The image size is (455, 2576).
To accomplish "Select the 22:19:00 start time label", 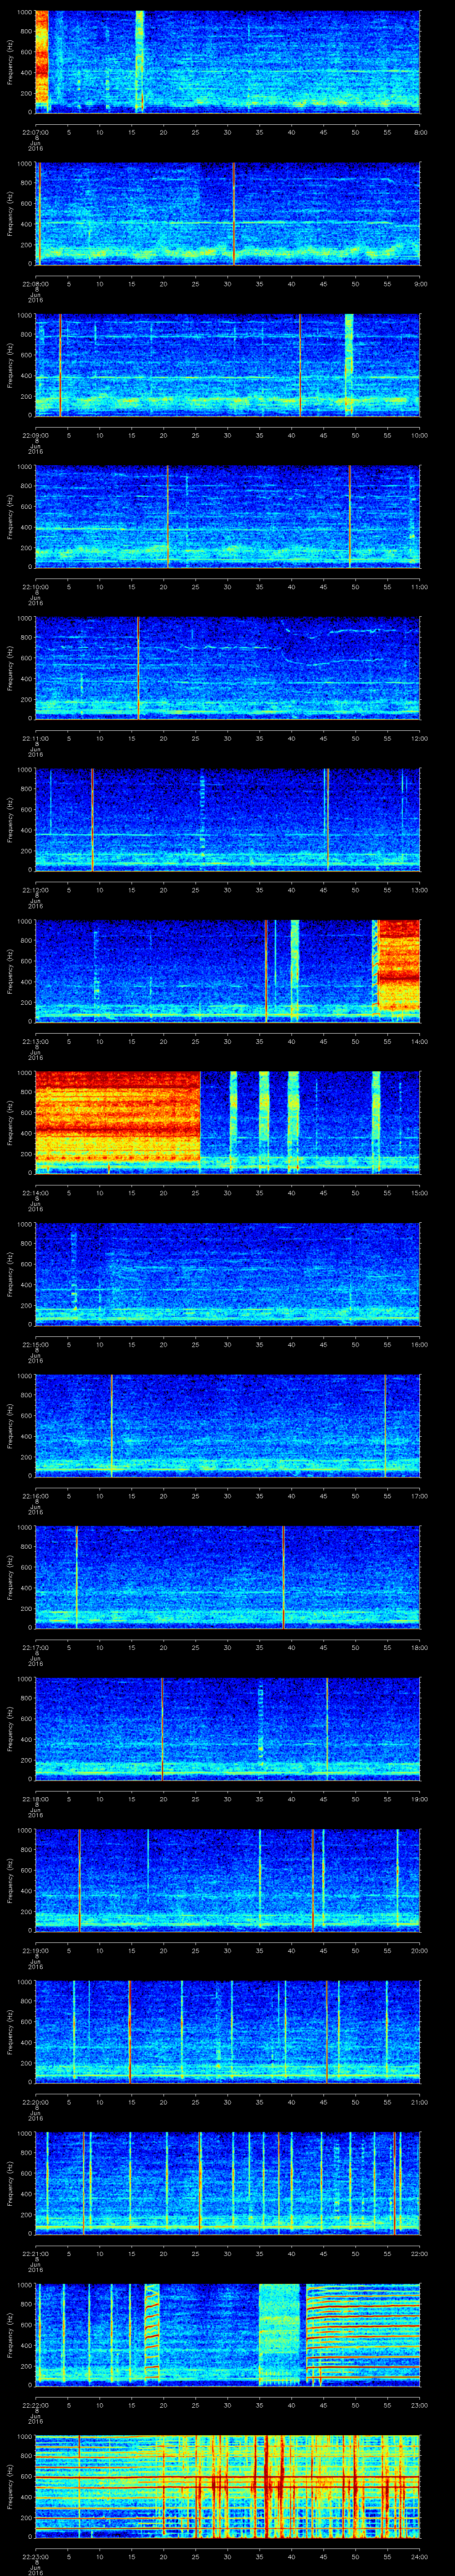I will [x=35, y=1950].
